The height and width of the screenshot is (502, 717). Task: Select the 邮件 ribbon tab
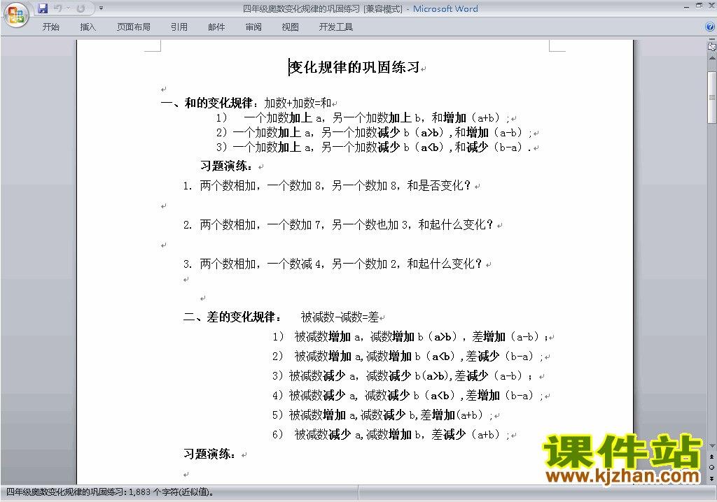point(216,27)
